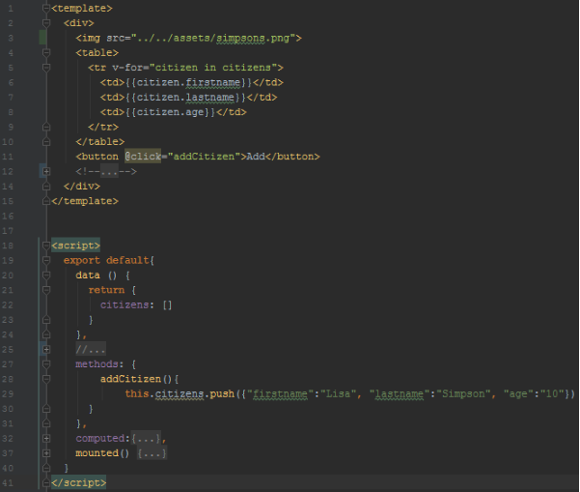Collapse the div block on line 2
Screen dimensions: 580x492
pyautogui.click(x=45, y=22)
